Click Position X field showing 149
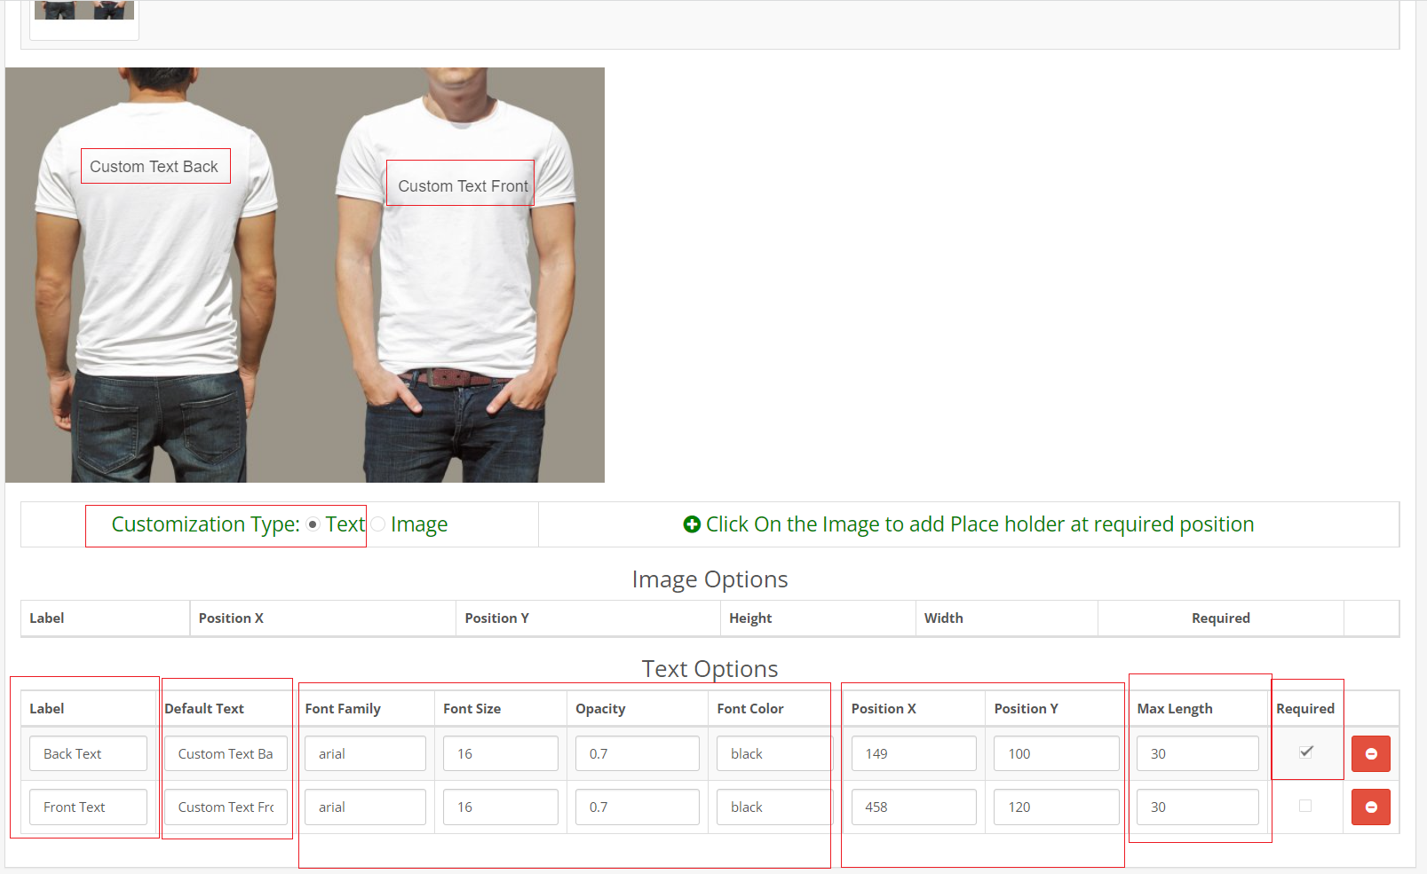 (x=914, y=753)
